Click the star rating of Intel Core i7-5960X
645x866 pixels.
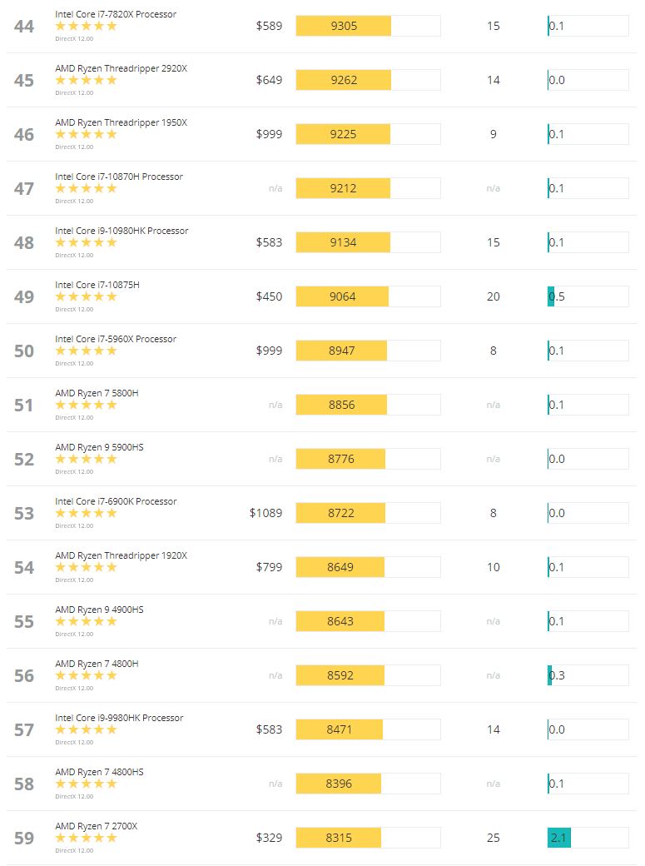click(87, 351)
